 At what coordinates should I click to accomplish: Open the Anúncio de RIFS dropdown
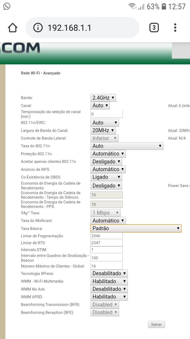click(108, 169)
